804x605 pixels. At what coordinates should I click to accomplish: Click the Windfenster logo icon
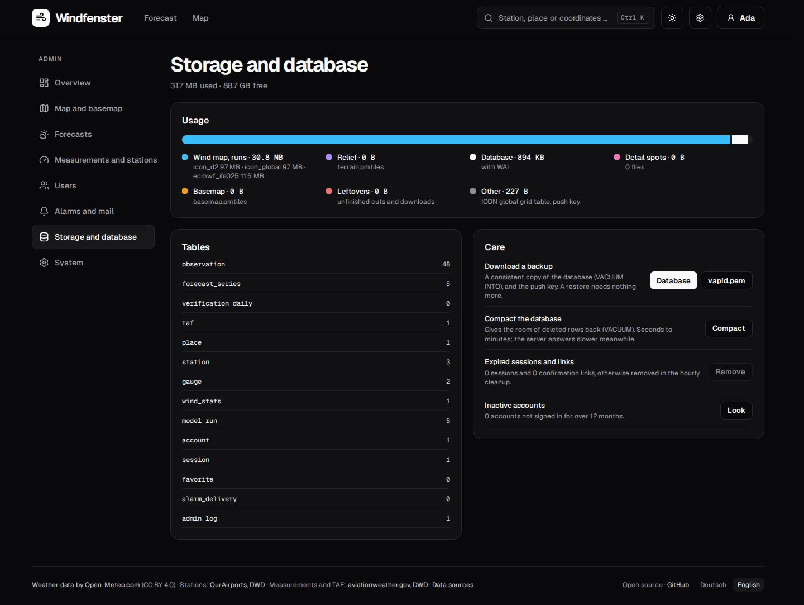click(x=41, y=18)
